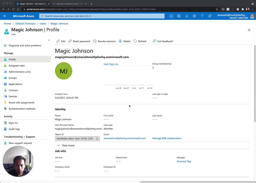Click the Microsoft Azure logo text
Viewport: 256px width, 183px height.
(x=23, y=16)
